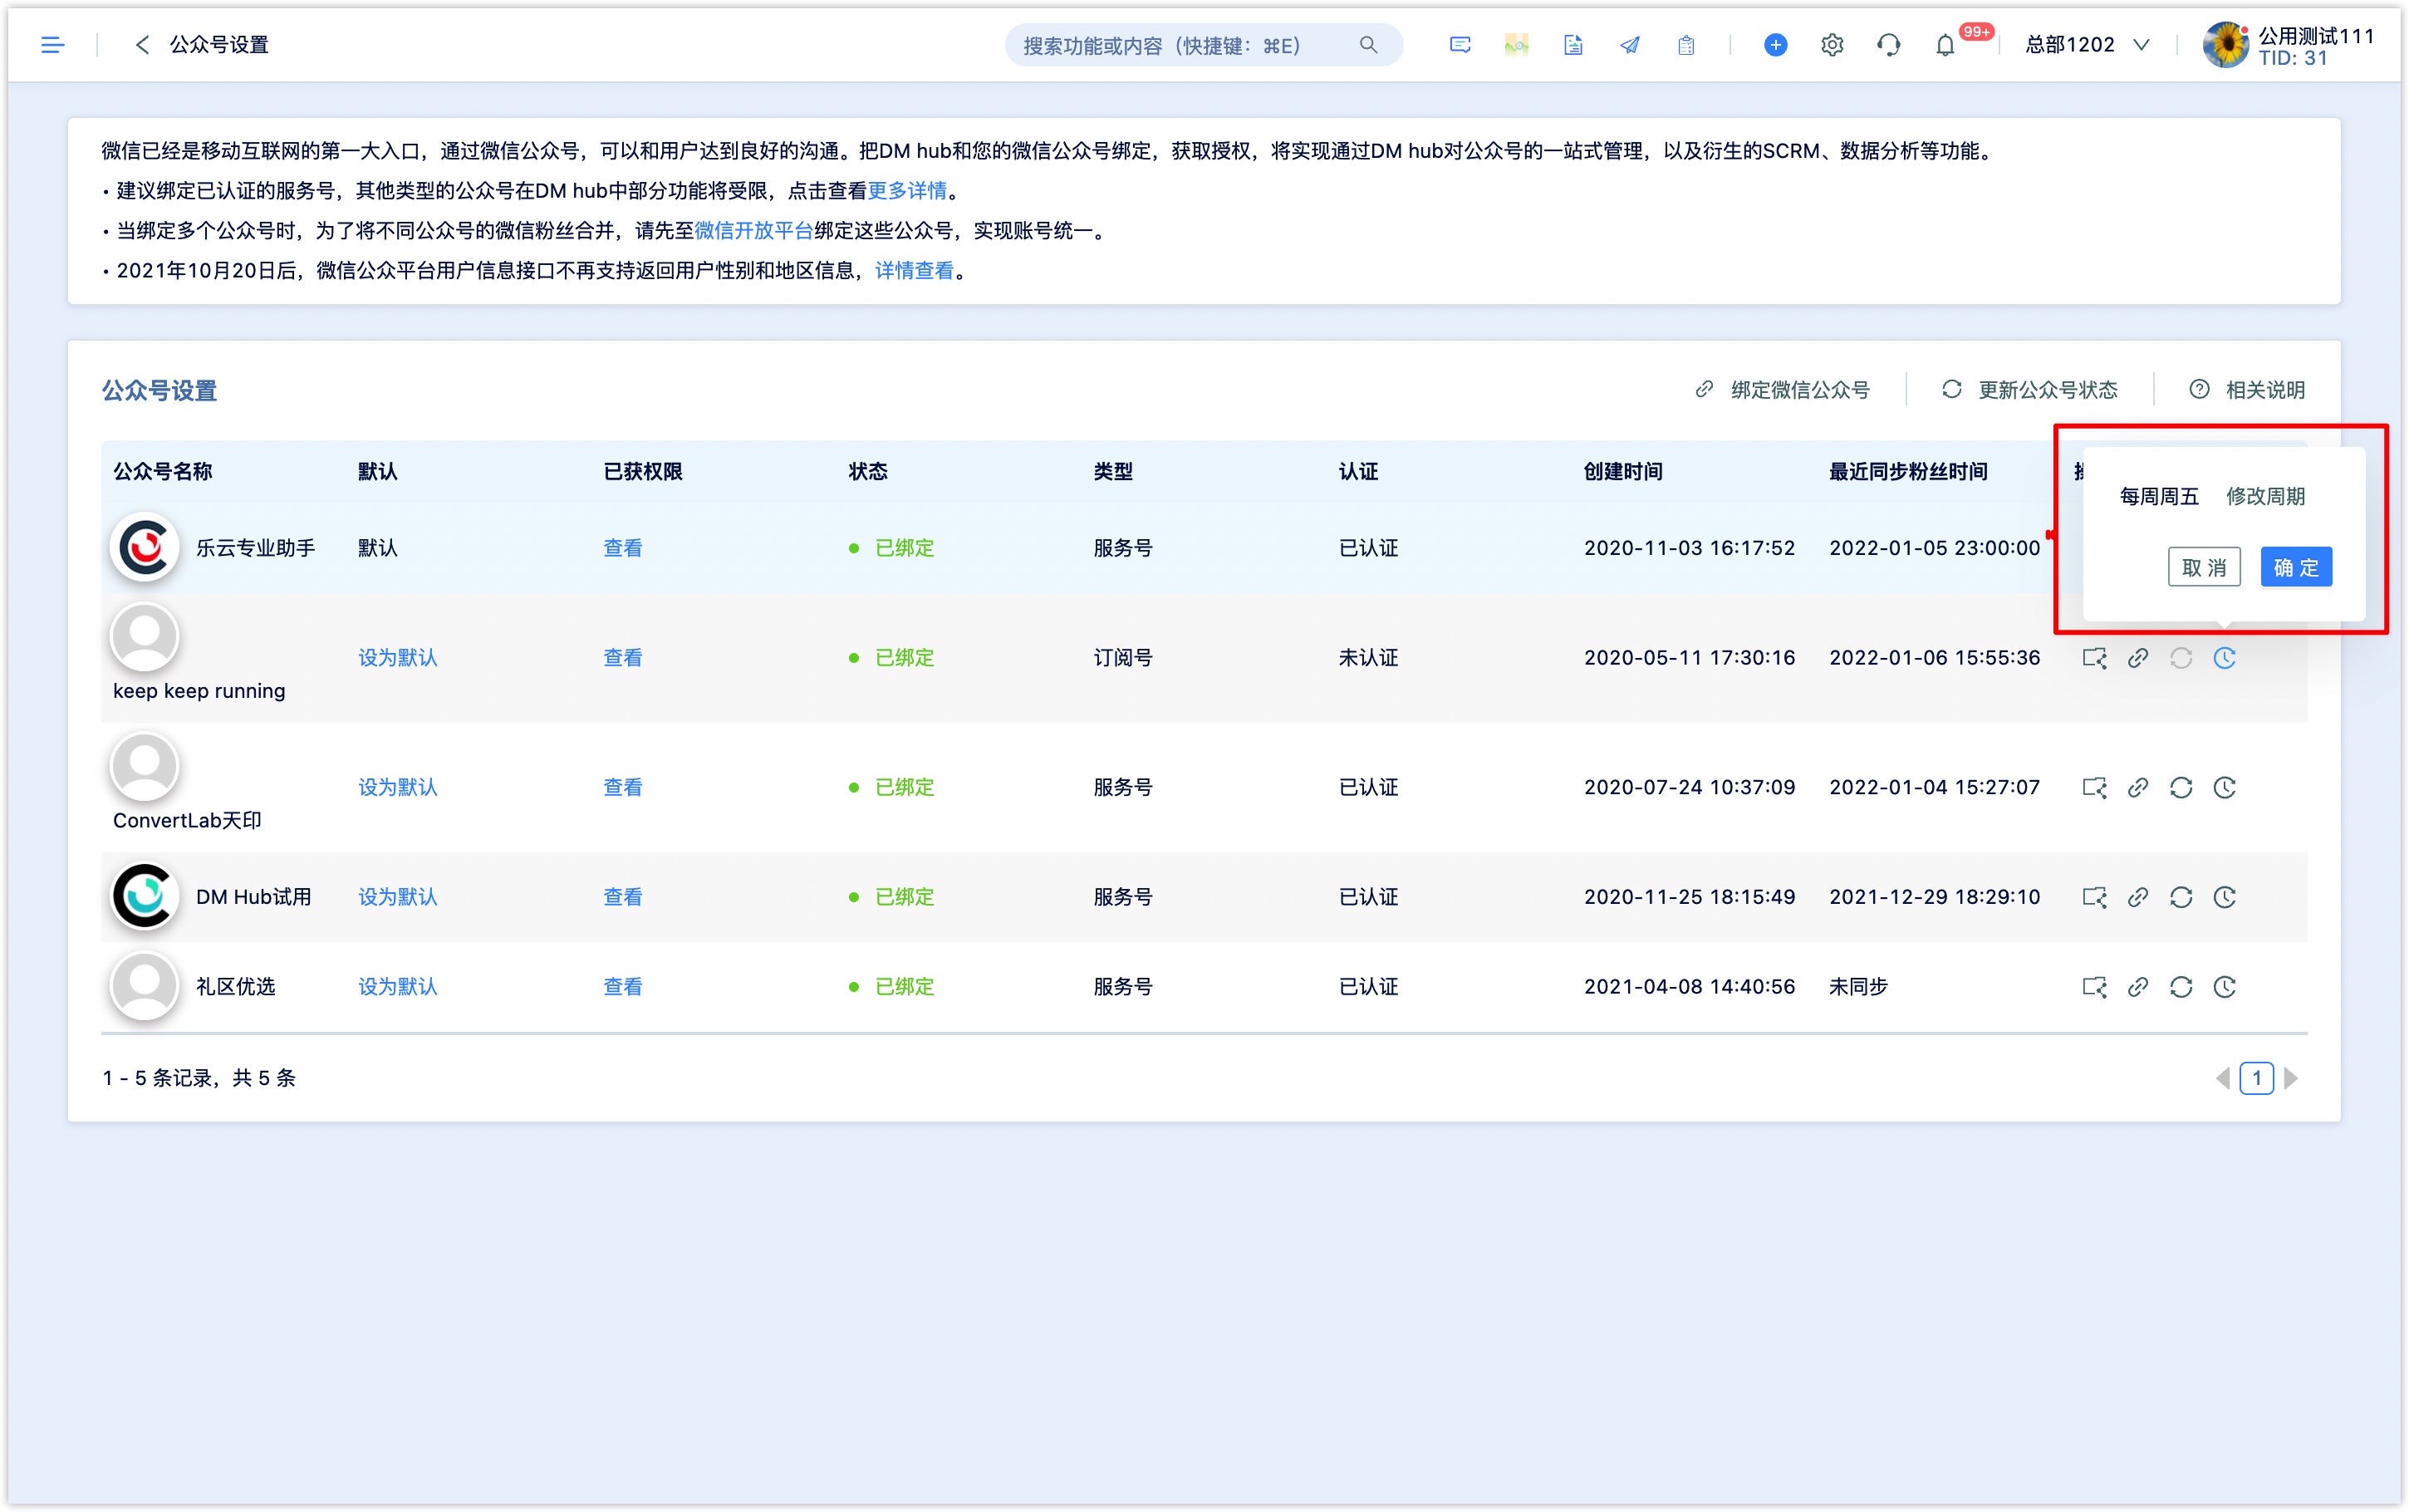Cancel the sync period popup with 取消

click(x=2203, y=567)
